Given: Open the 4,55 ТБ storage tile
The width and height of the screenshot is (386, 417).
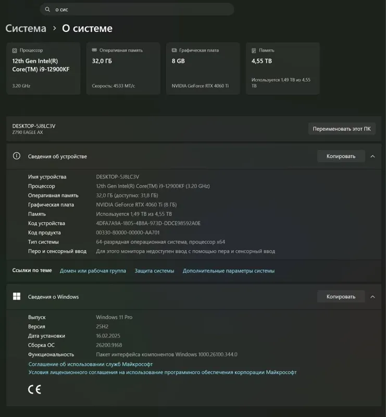Looking at the screenshot, I should click(283, 68).
